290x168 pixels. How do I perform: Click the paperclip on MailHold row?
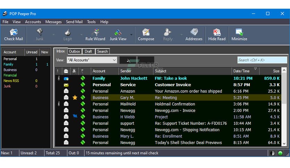click(59, 104)
